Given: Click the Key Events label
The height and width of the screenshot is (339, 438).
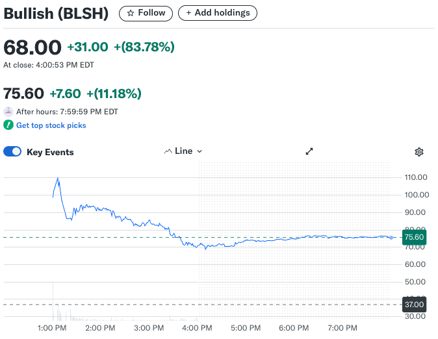Looking at the screenshot, I should (x=50, y=152).
